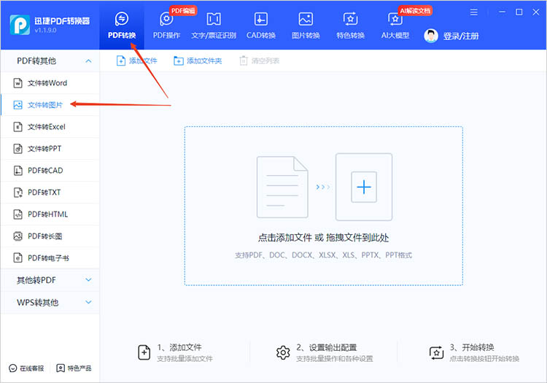The height and width of the screenshot is (383, 547).
Task: Click the user avatar icon
Action: coord(431,36)
